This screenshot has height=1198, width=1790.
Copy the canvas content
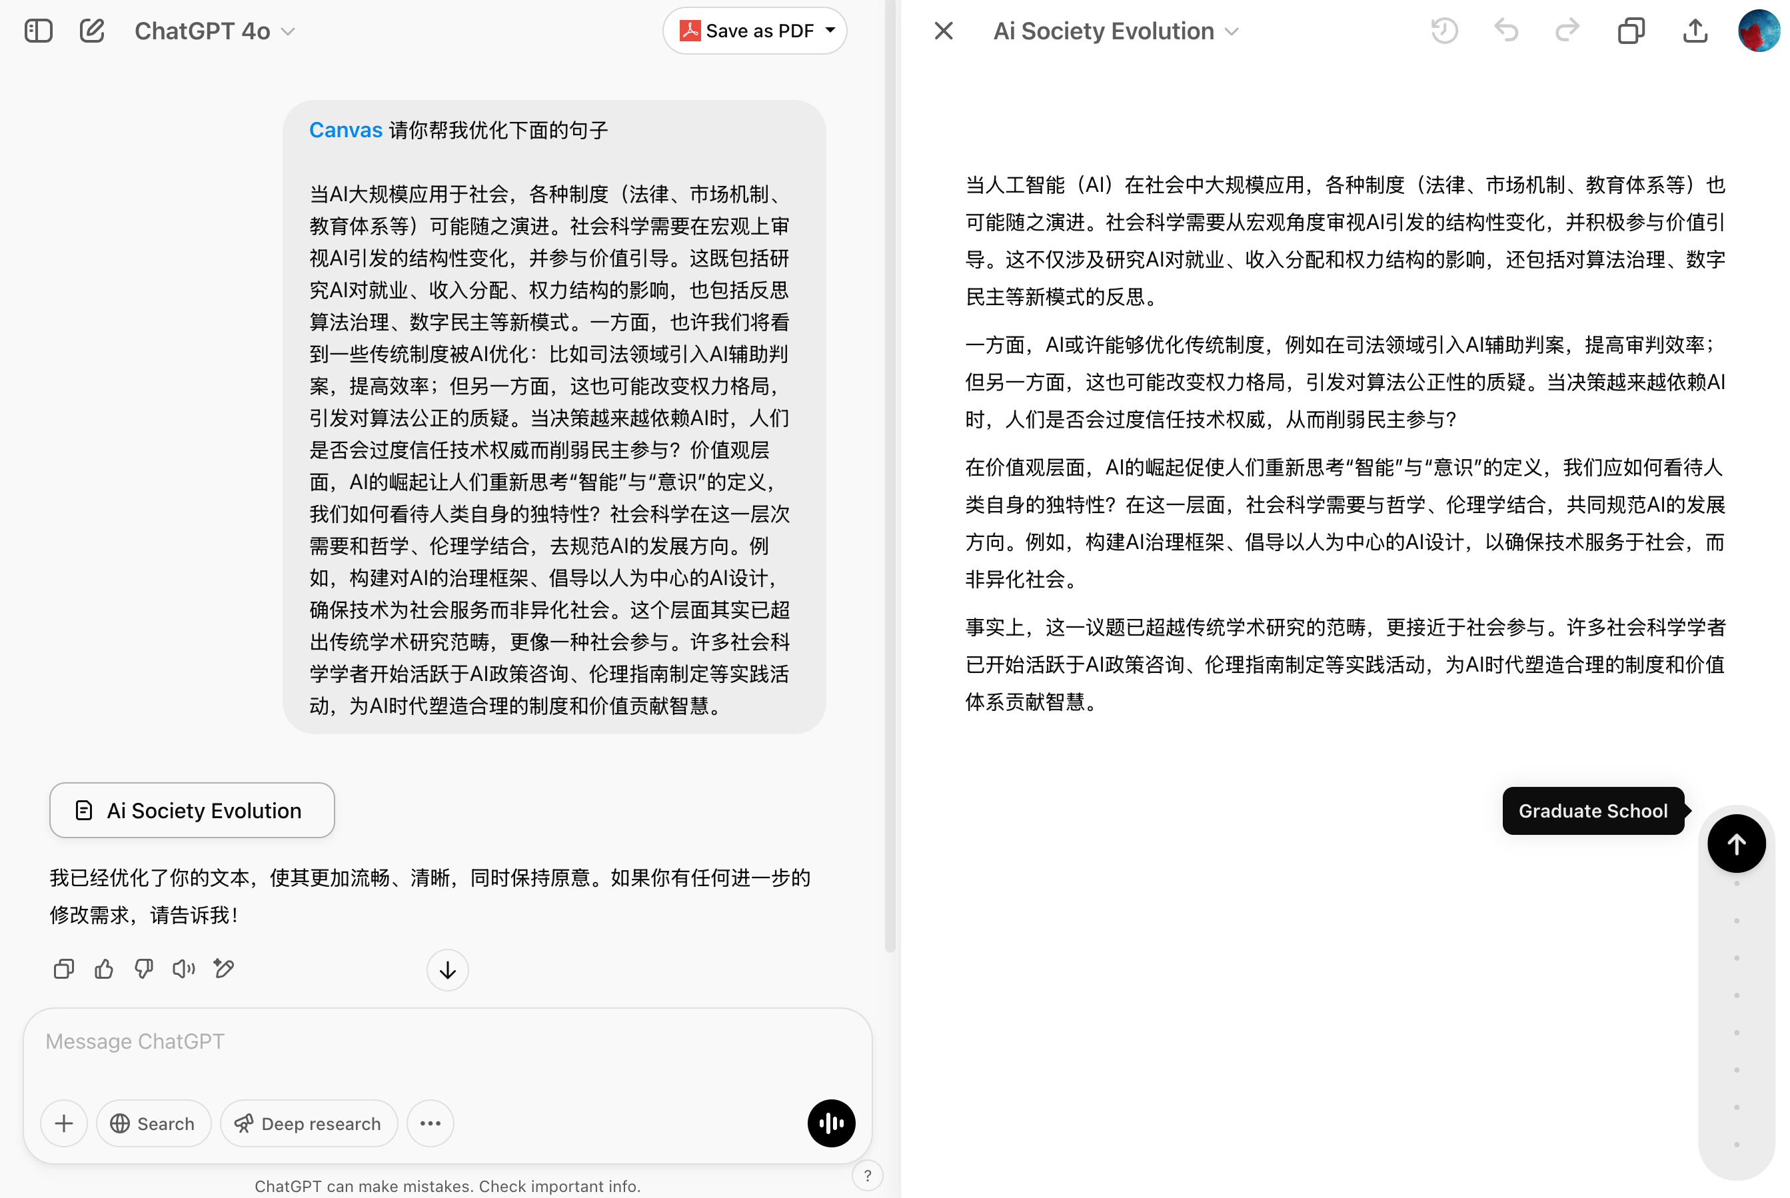[1631, 31]
